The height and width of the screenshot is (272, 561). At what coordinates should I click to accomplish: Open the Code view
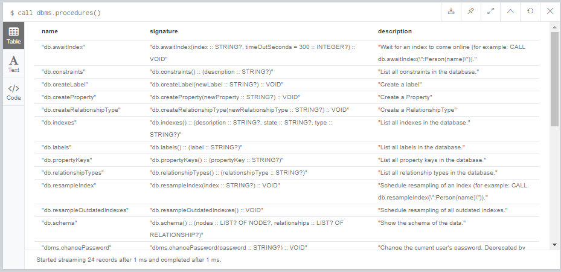coord(14,92)
